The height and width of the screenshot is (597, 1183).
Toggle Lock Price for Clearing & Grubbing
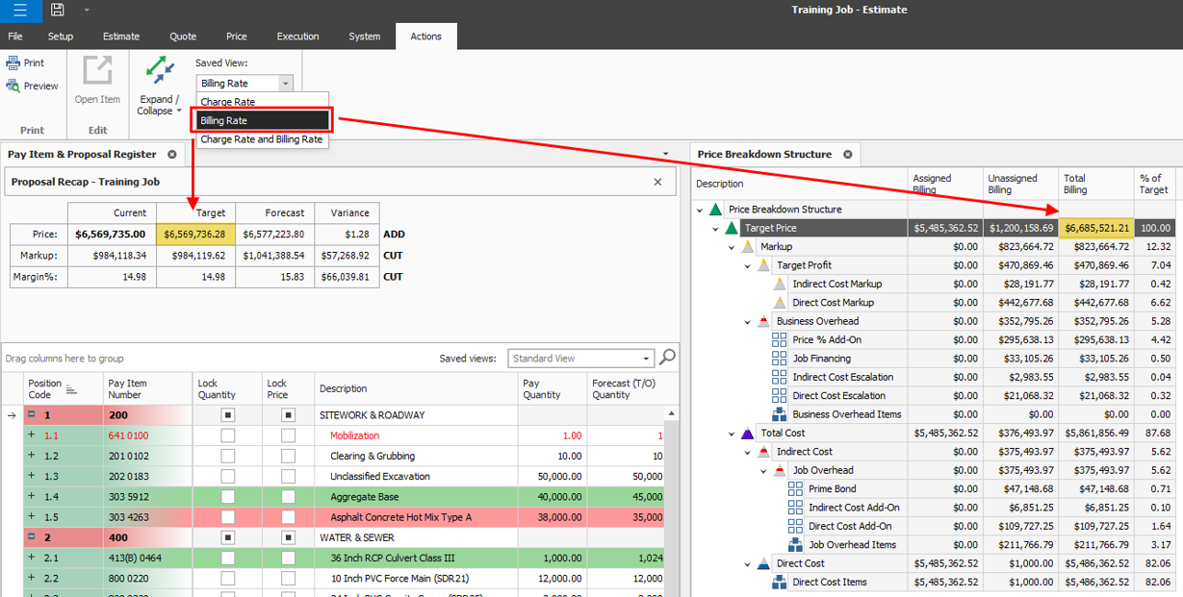click(x=288, y=456)
